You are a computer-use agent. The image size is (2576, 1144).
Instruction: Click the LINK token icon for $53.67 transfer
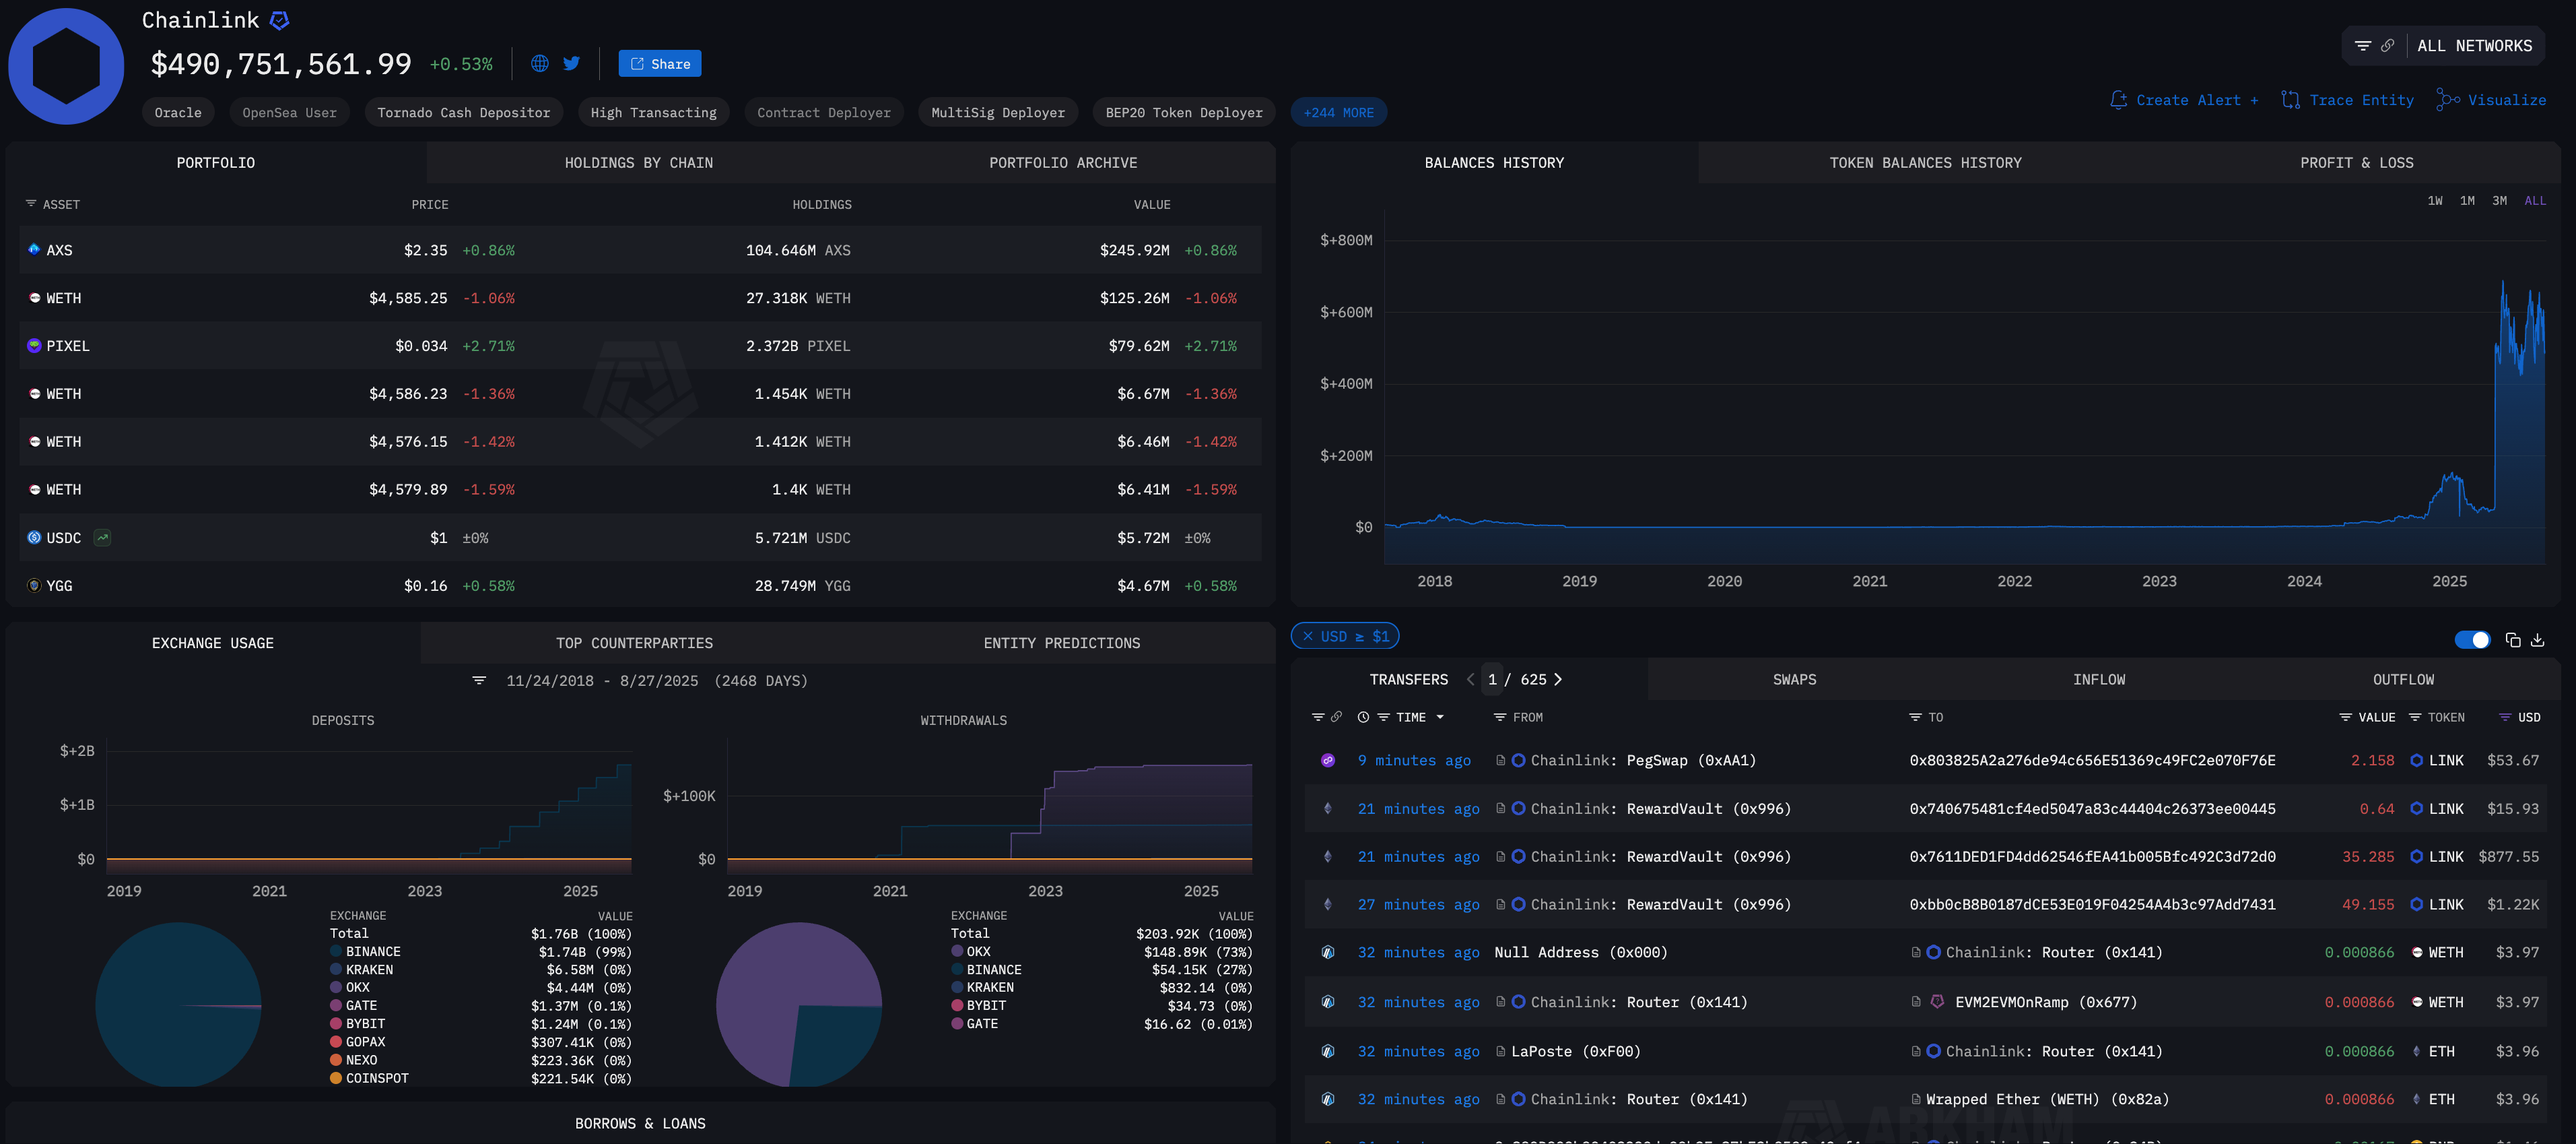click(x=2416, y=760)
